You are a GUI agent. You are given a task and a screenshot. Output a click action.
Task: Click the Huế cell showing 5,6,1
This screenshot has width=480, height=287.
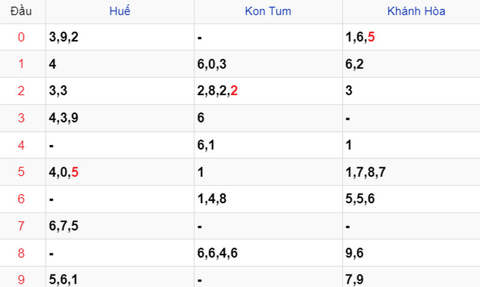coord(120,277)
